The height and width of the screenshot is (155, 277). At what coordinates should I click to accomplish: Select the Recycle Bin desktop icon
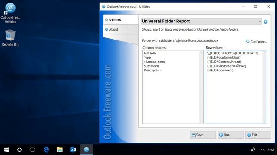[x=10, y=37]
